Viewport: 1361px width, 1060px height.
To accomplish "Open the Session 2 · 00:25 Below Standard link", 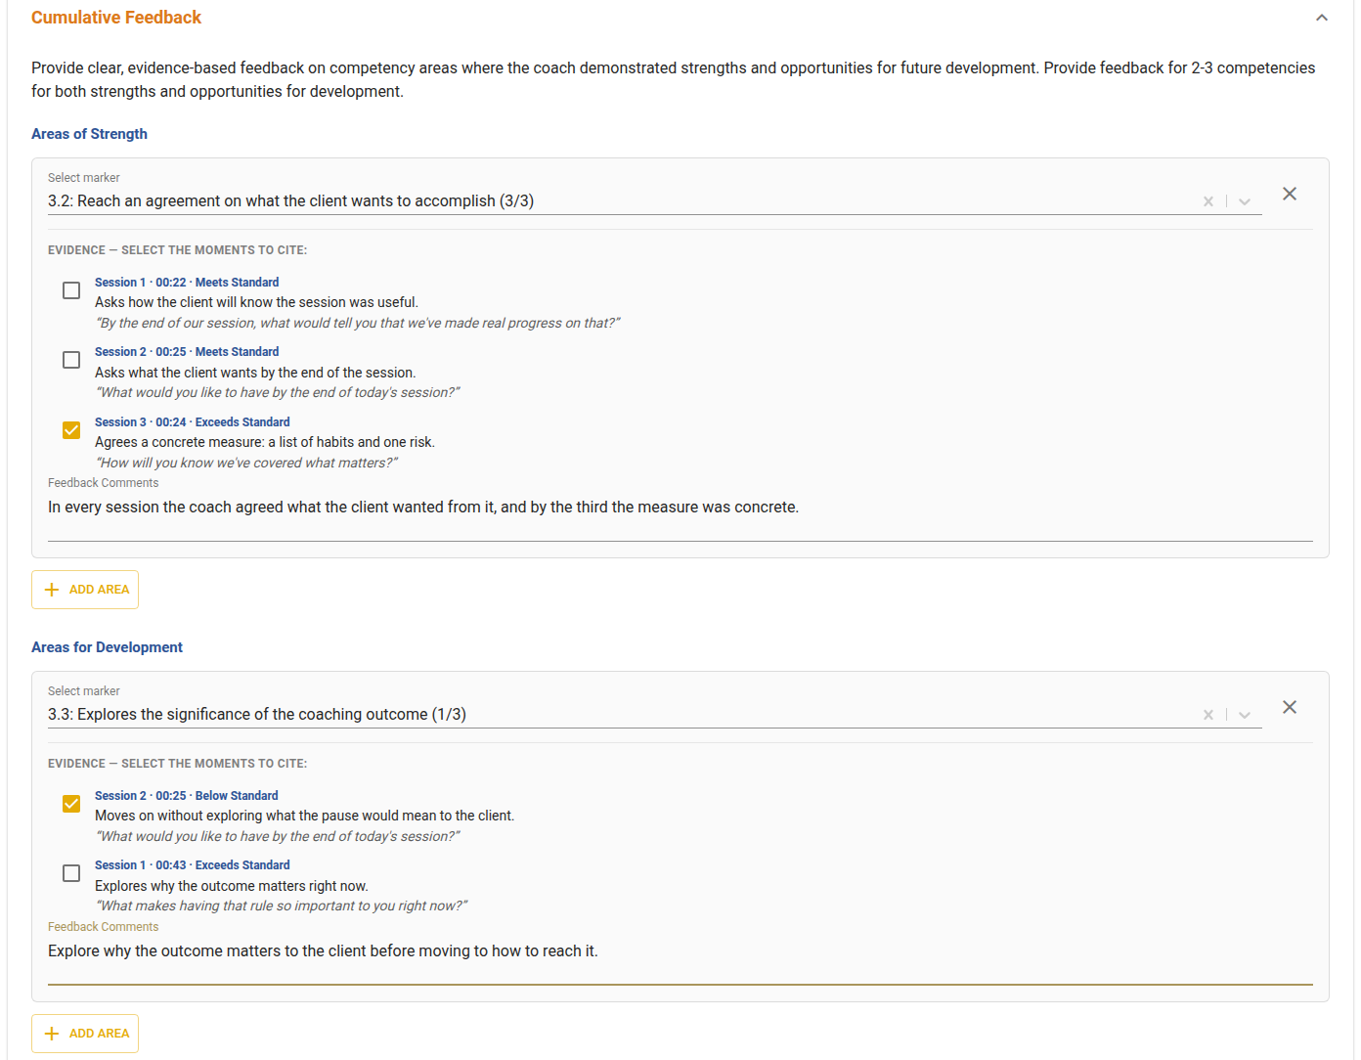I will (x=187, y=796).
